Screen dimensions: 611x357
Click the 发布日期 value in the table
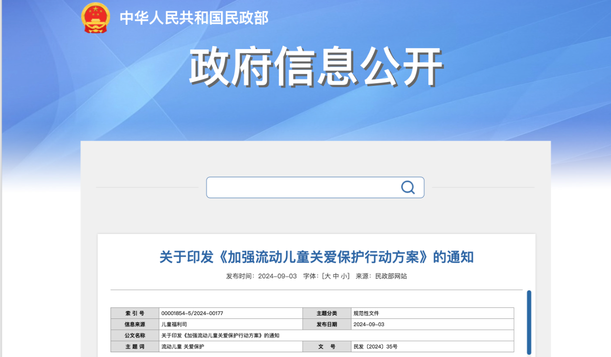(369, 324)
